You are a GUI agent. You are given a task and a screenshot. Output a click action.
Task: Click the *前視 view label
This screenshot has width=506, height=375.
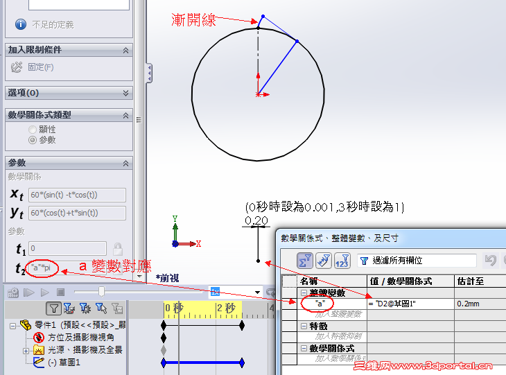pyautogui.click(x=167, y=278)
